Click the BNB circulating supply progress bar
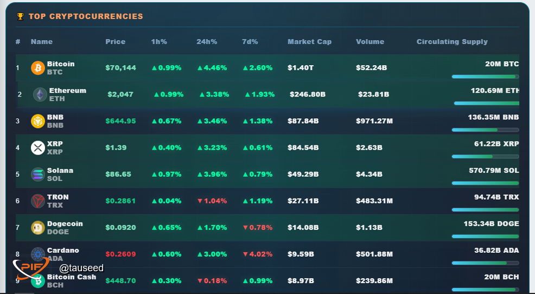 click(x=485, y=130)
